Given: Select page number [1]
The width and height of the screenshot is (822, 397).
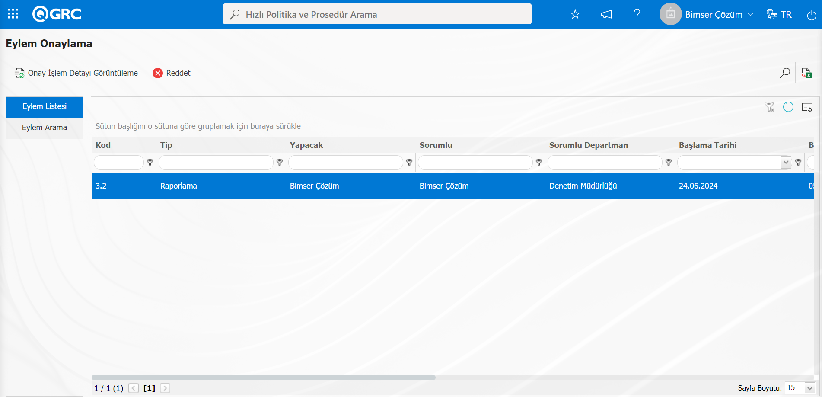Looking at the screenshot, I should point(149,388).
